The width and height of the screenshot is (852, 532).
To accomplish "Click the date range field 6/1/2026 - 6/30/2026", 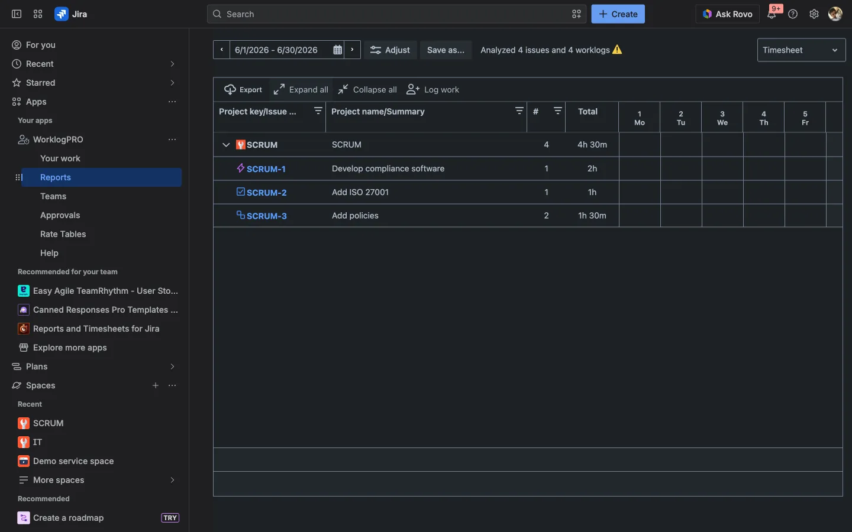I will [276, 50].
